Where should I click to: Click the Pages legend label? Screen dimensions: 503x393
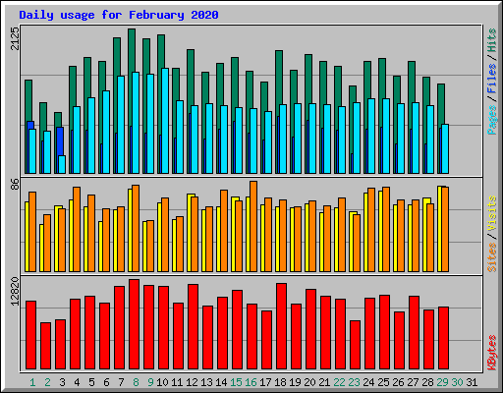492,120
